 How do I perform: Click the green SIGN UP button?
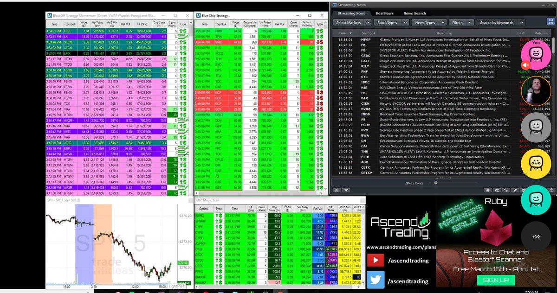[x=496, y=280]
